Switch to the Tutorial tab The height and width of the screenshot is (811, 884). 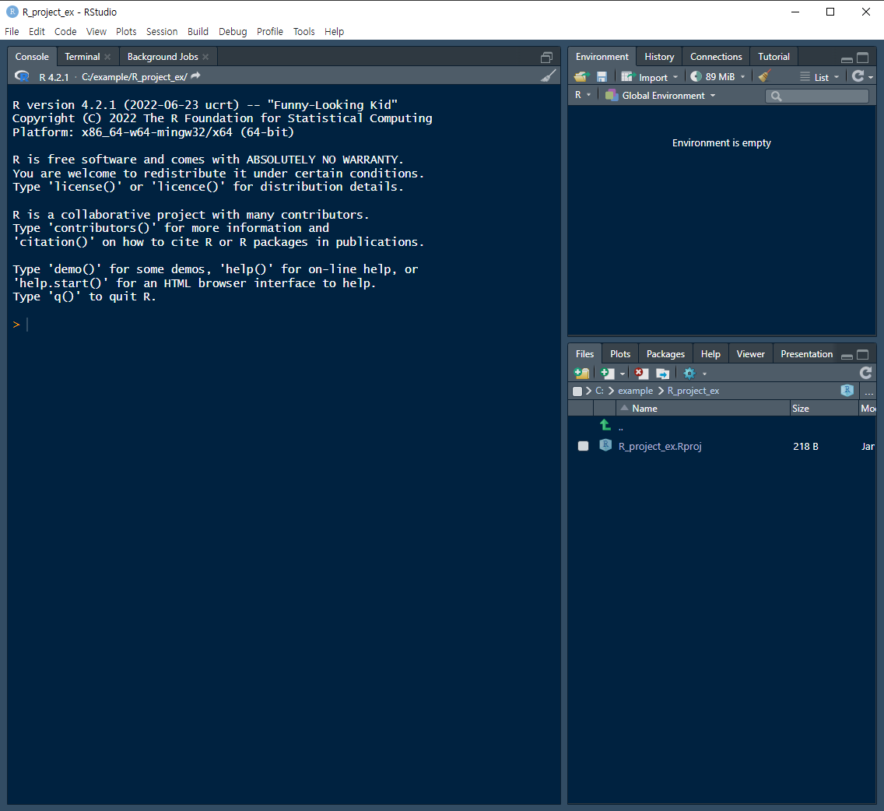tap(773, 57)
